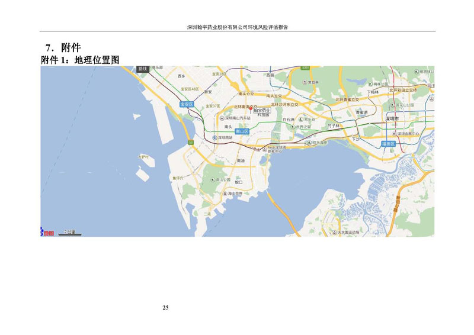This screenshot has height=335, width=474.
Task: Click the 翰宇药业 location label box
Action: 261,111
